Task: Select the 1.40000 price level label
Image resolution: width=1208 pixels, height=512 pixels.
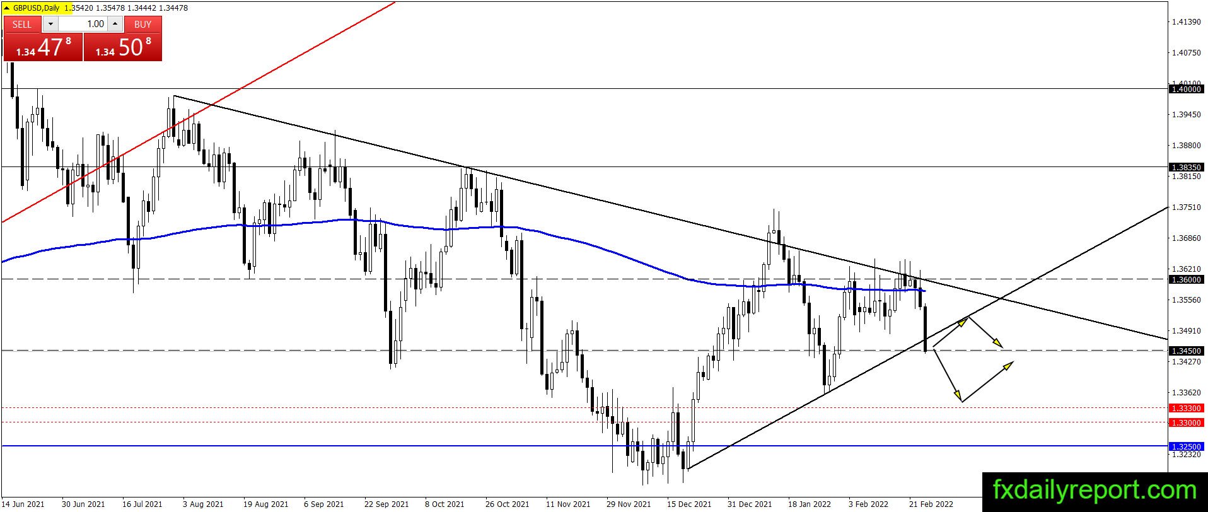Action: point(1186,90)
